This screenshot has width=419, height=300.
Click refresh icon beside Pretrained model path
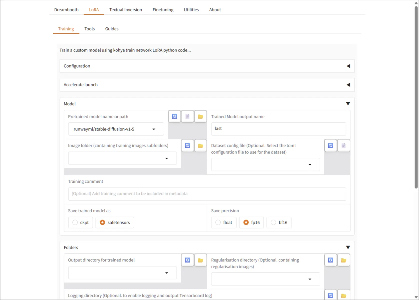pyautogui.click(x=174, y=116)
